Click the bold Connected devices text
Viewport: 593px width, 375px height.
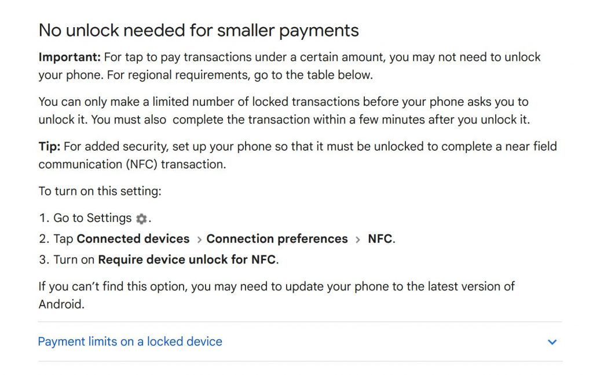133,239
